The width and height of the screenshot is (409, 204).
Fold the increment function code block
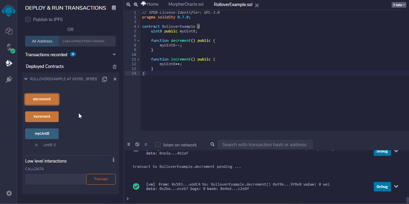click(138, 59)
